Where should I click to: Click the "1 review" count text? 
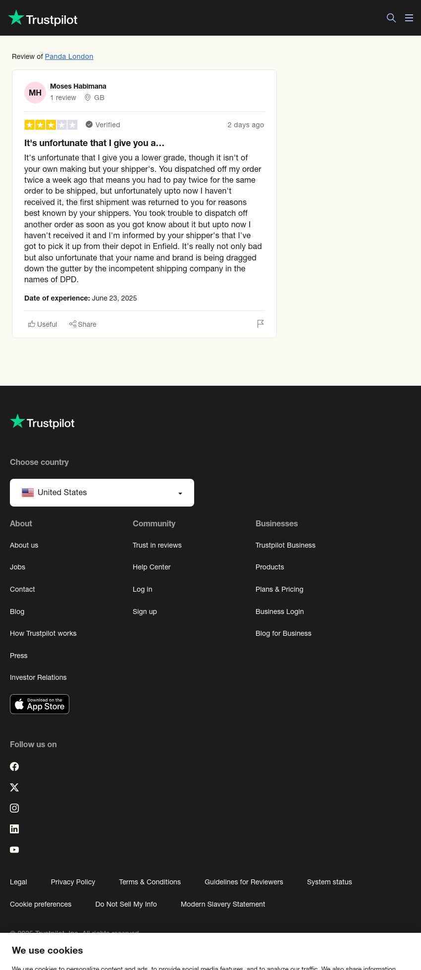tap(63, 98)
